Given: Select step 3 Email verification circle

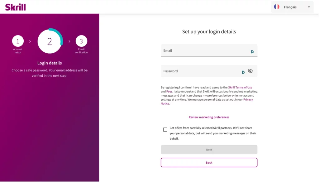Looking at the screenshot, I should point(81,41).
